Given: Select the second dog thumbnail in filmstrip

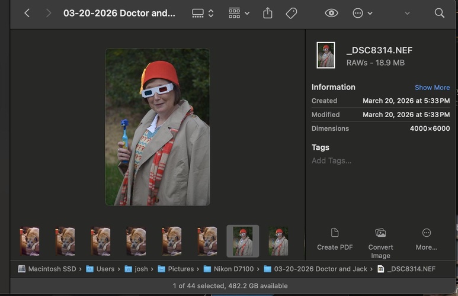Looking at the screenshot, I should 65,242.
